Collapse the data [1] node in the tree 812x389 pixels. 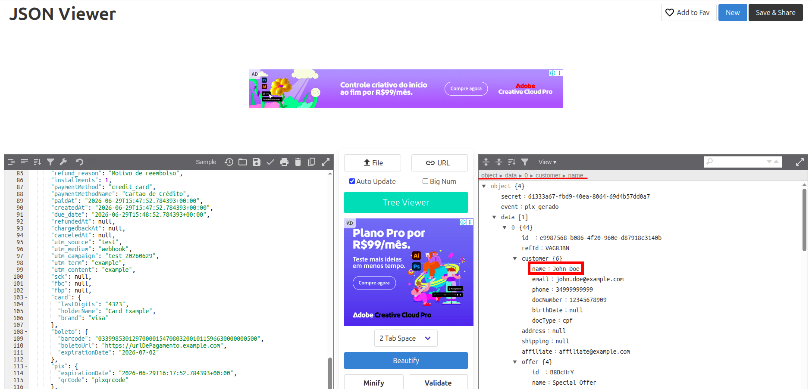(494, 217)
